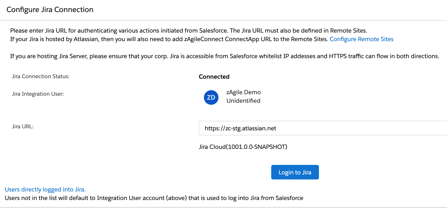Click the ZD integration user avatar
This screenshot has width=447, height=208.
point(211,97)
